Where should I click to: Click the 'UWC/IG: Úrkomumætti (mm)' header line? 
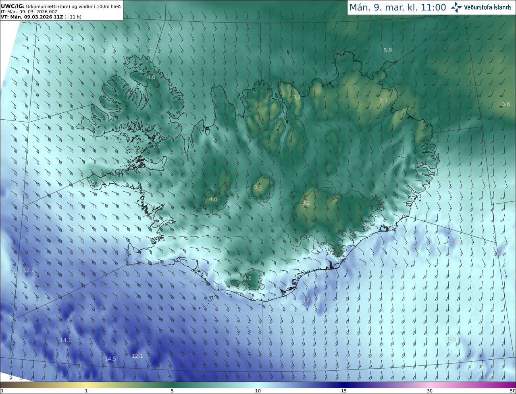60,6
